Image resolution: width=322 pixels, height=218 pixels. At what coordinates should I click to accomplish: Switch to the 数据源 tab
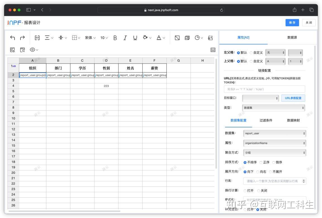(x=292, y=37)
